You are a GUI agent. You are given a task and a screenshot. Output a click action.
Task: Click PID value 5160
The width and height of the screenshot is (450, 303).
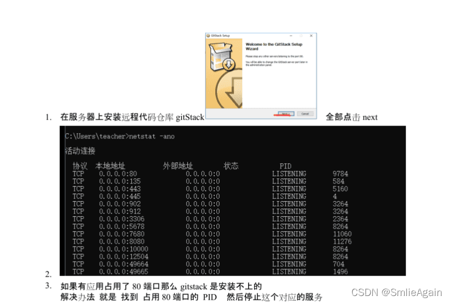(340, 189)
